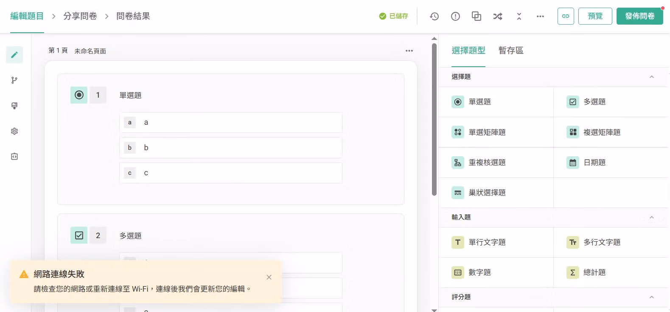Click question 2 multi-choice type icon
Viewport: 670px width, 312px height.
coord(79,235)
